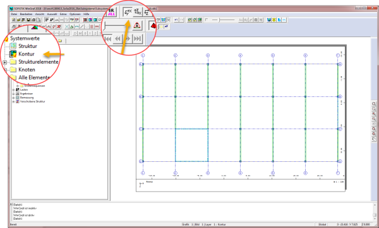Click the Verschobene Struktur tree item
The height and width of the screenshot is (228, 379).
click(x=32, y=101)
